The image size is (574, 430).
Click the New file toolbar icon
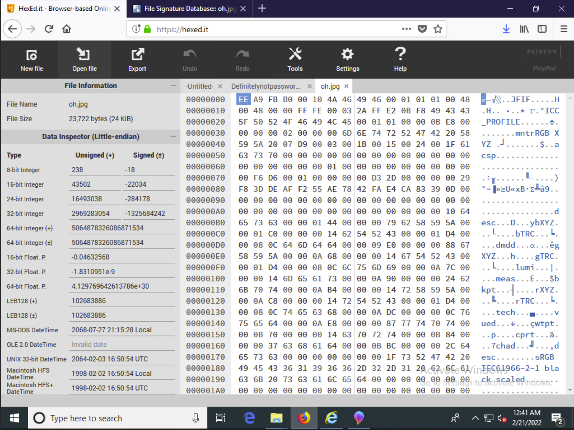[32, 59]
